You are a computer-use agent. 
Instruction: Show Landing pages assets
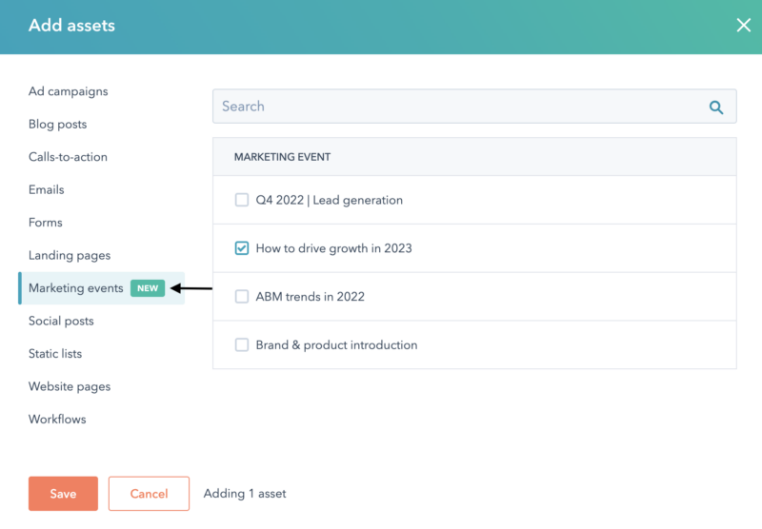(x=69, y=256)
